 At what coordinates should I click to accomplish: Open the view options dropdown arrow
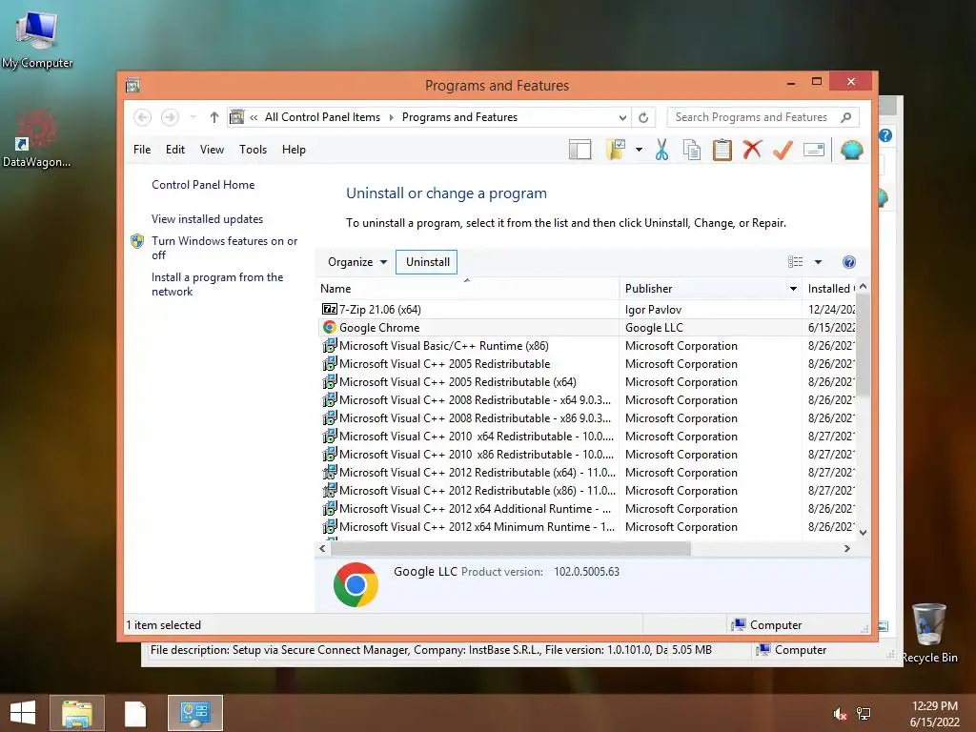pyautogui.click(x=818, y=262)
